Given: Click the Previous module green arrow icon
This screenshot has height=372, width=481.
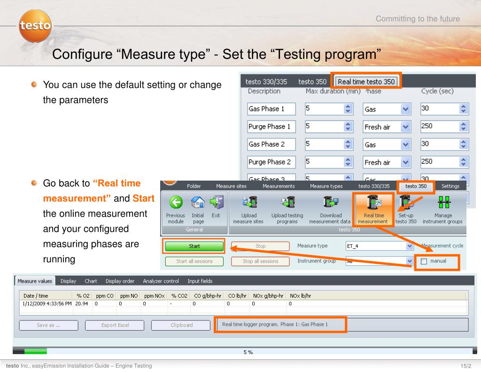Looking at the screenshot, I should click(x=176, y=202).
